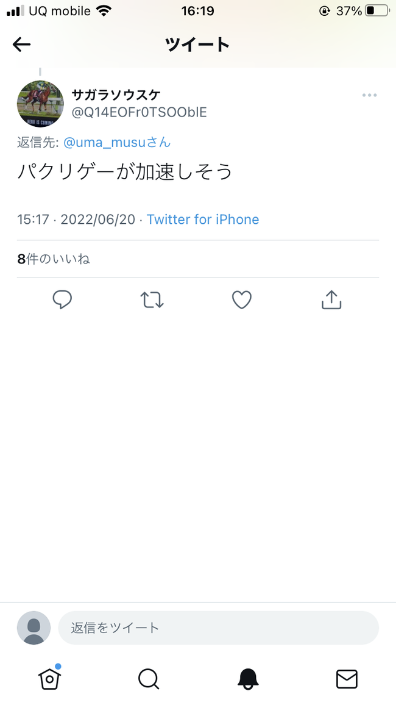Screen dimensions: 396x705
Task: Like the tweet with heart icon
Action: [241, 300]
